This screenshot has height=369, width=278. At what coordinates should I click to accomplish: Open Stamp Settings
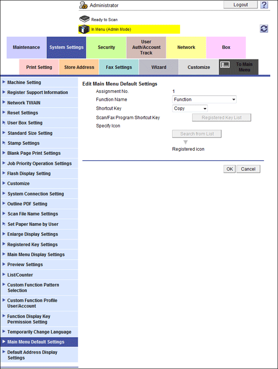coord(39,143)
